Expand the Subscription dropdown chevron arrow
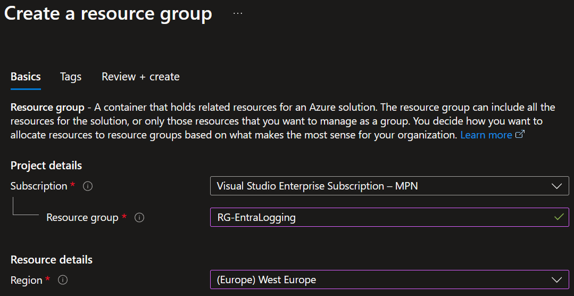574x296 pixels. click(556, 186)
